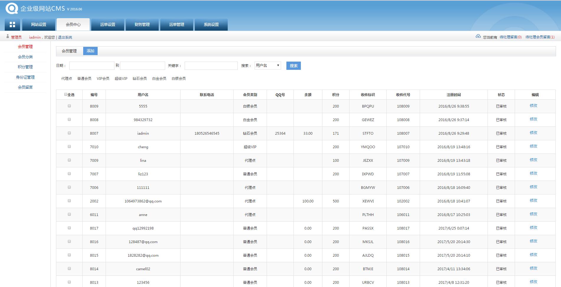561x287 pixels.
Task: Click the start date input field
Action: coord(92,66)
